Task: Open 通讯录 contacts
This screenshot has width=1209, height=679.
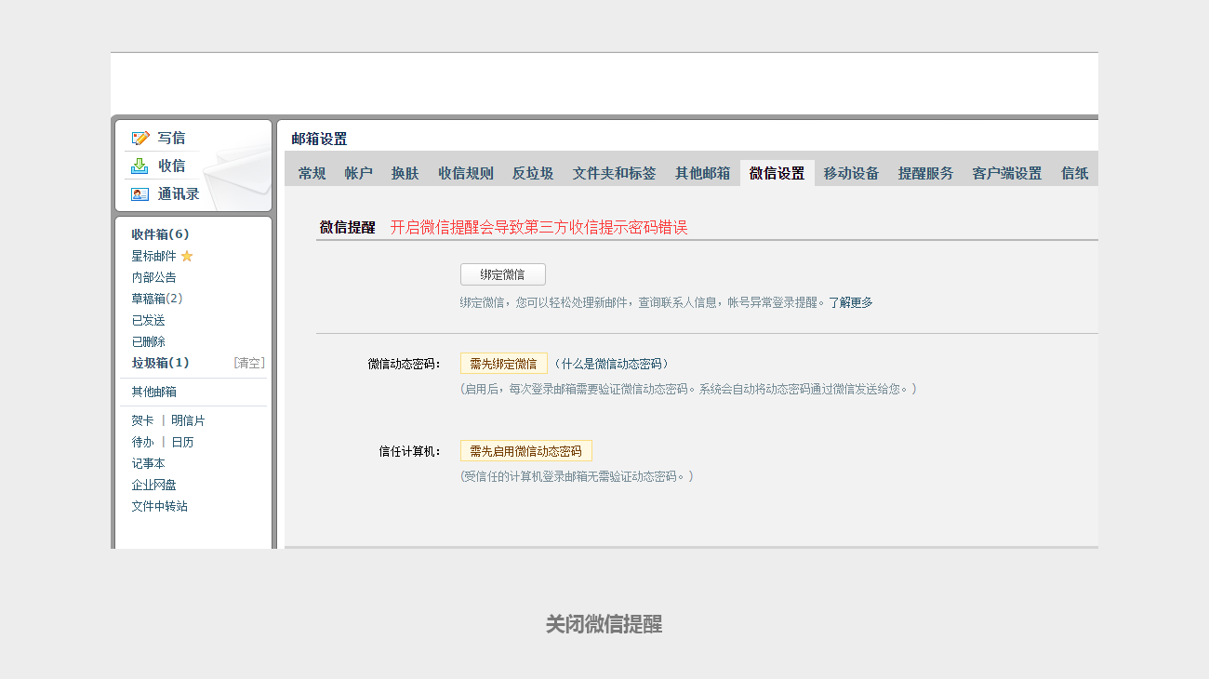Action: point(179,194)
